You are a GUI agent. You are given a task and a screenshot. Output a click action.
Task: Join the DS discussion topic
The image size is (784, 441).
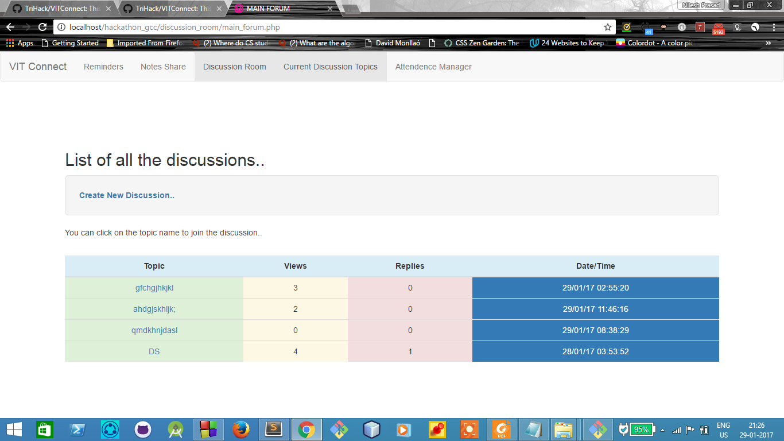click(154, 351)
